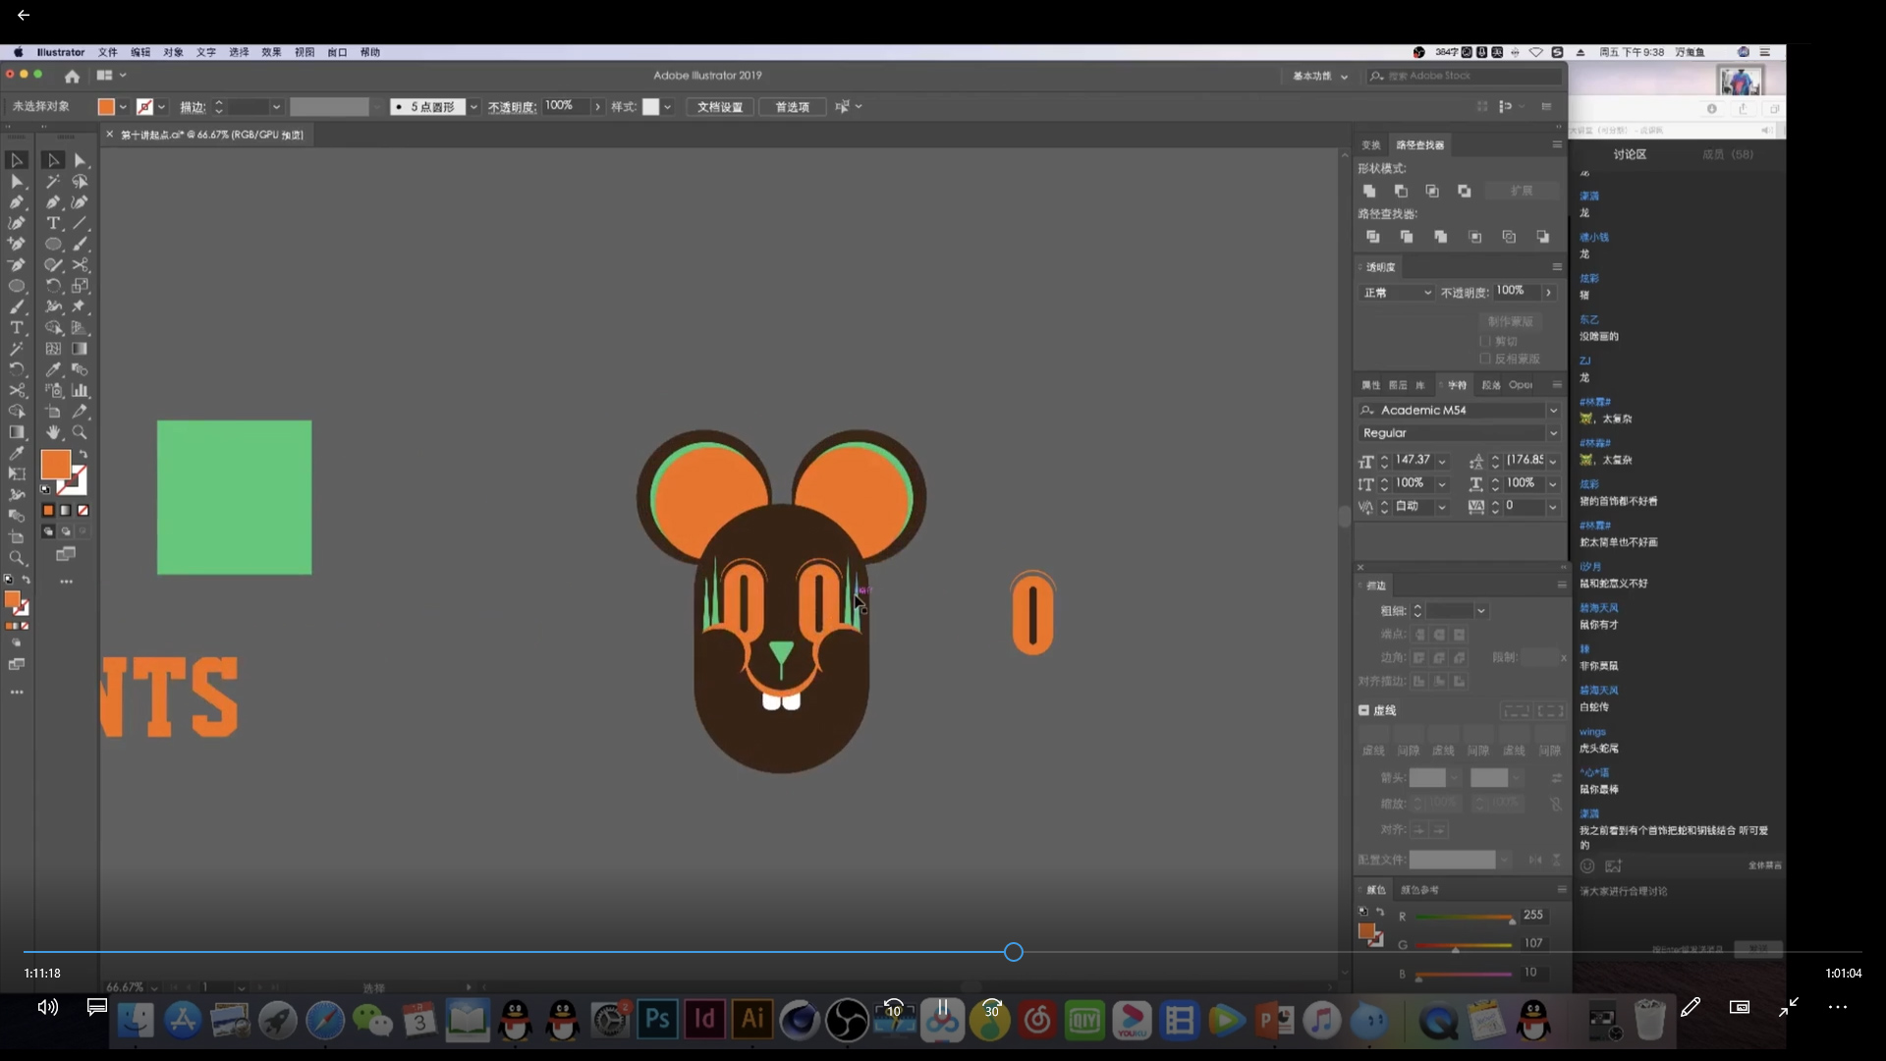Click Exclude in Pathfinder shape modes
1886x1061 pixels.
point(1465,191)
